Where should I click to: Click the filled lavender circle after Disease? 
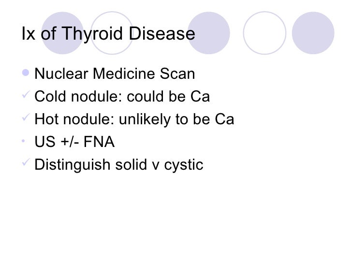(209, 33)
